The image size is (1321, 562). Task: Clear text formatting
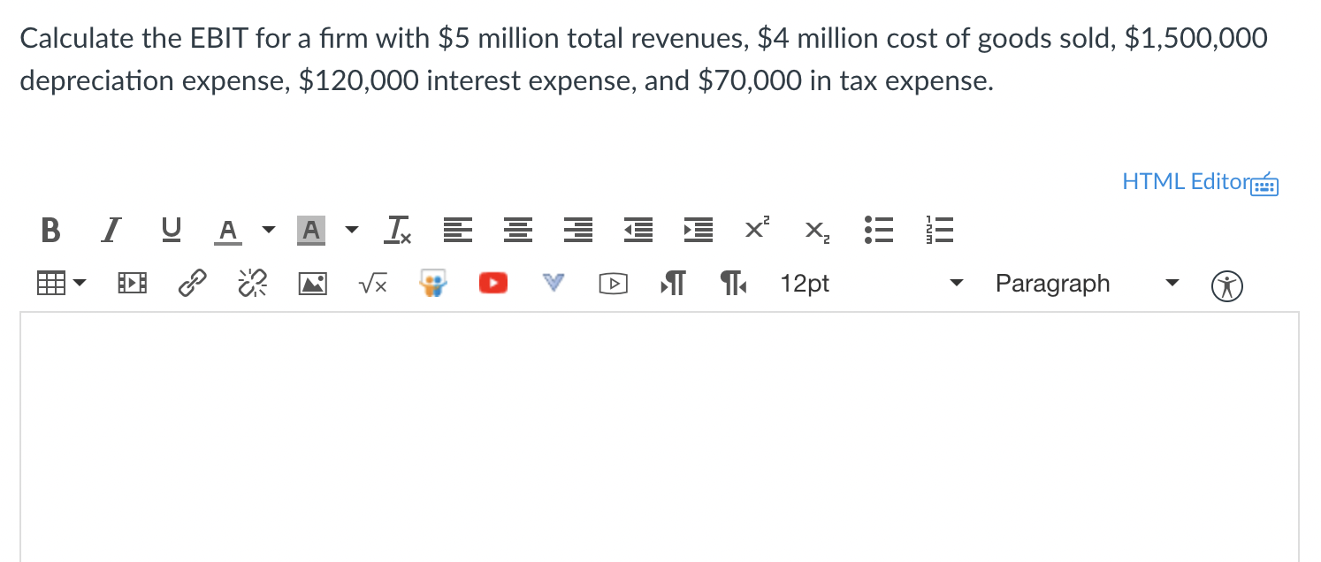(397, 230)
